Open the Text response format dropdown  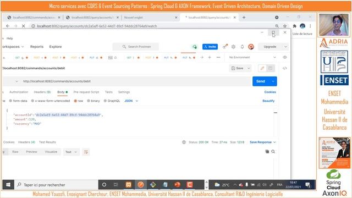71,152
